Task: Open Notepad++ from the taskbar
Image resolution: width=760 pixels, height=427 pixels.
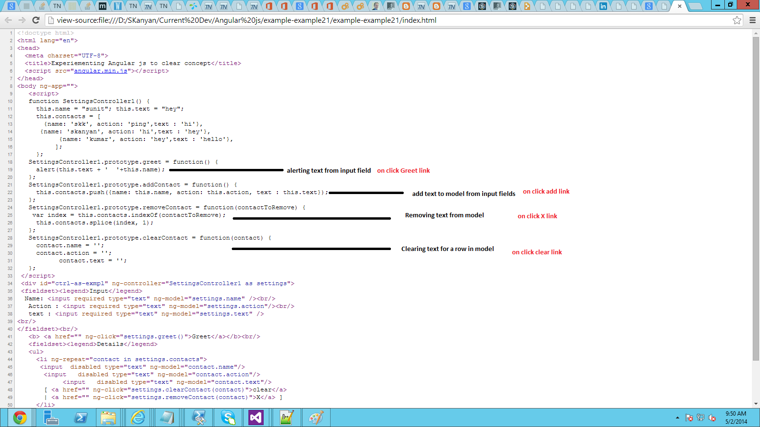Action: [x=286, y=418]
